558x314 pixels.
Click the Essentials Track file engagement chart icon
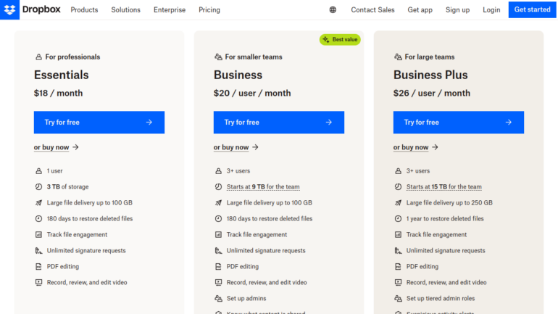tap(38, 235)
